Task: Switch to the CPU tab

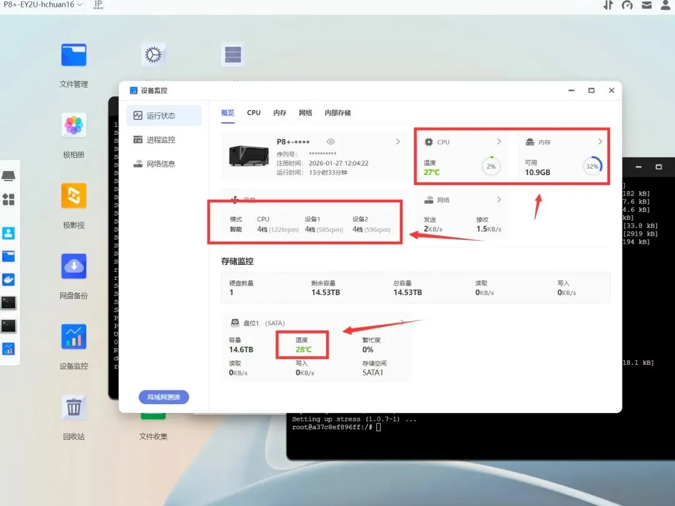Action: pyautogui.click(x=254, y=112)
